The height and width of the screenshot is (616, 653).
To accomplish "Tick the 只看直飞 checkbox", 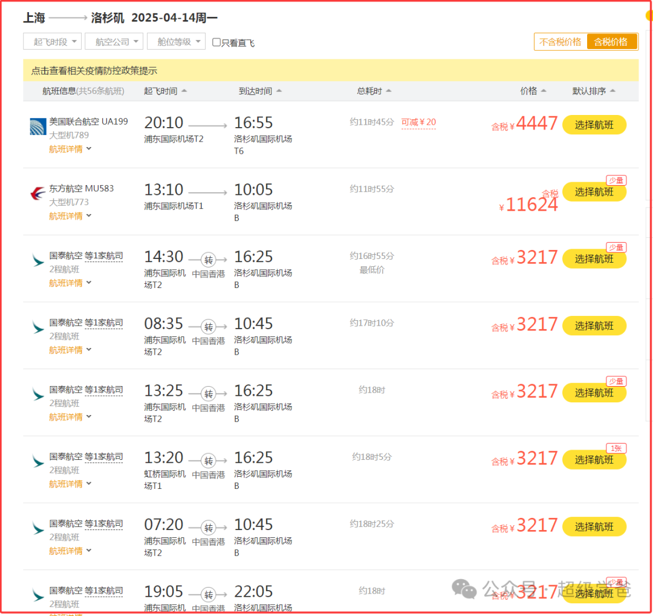I will 216,42.
